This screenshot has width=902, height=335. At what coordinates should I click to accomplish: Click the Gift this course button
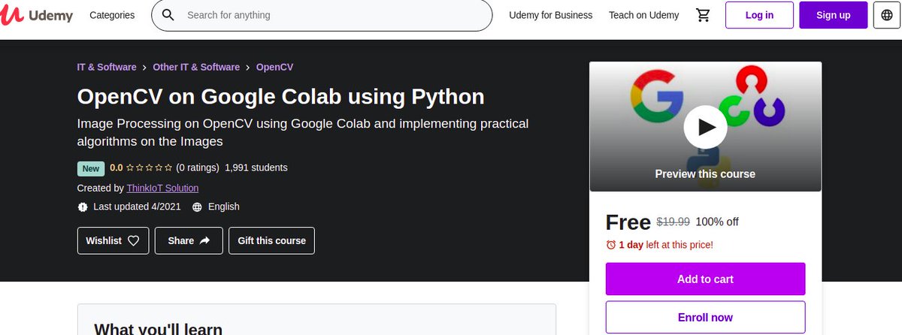(x=271, y=241)
